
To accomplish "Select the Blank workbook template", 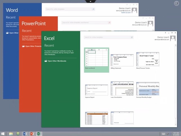I will (97, 60).
